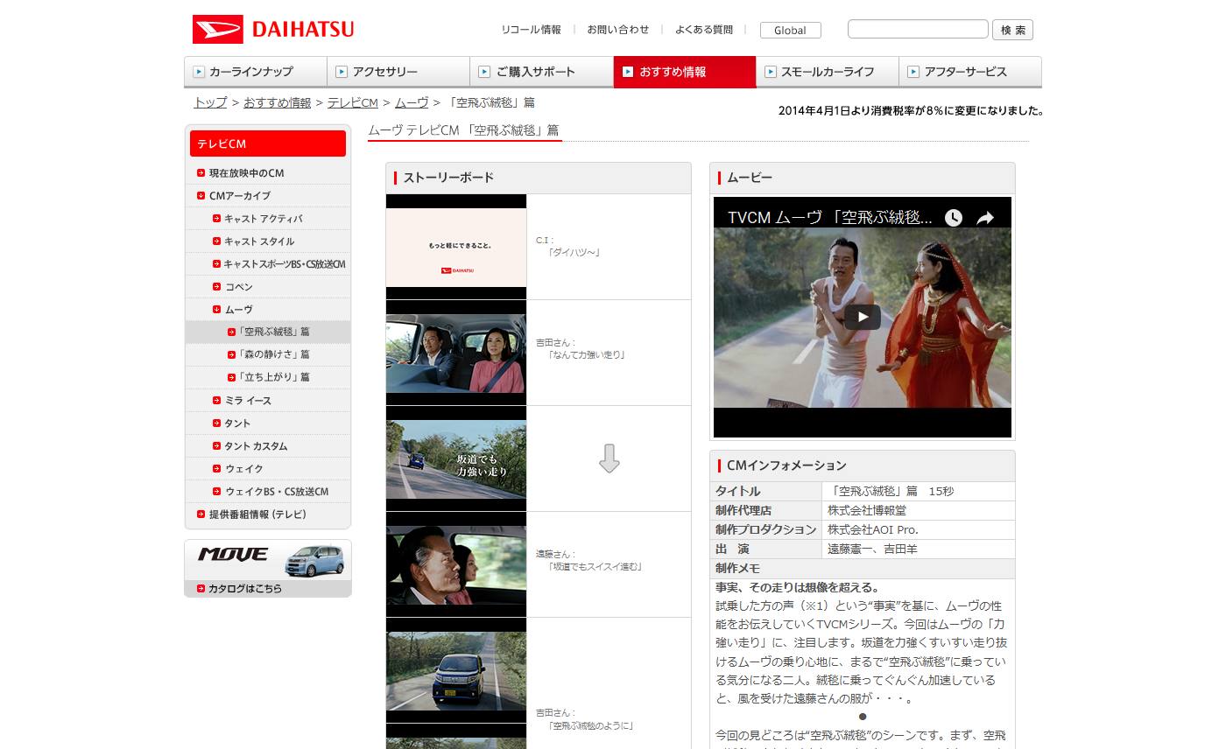Open the Global site button
The width and height of the screenshot is (1226, 749).
click(790, 30)
